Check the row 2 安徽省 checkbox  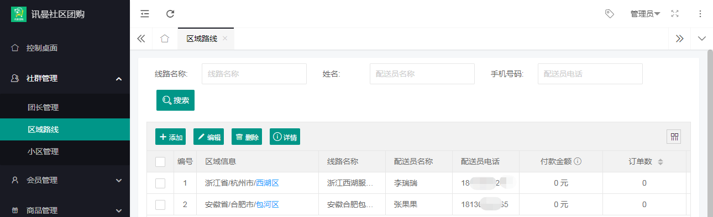(160, 204)
